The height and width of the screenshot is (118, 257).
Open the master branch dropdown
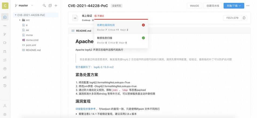[x=24, y=5]
